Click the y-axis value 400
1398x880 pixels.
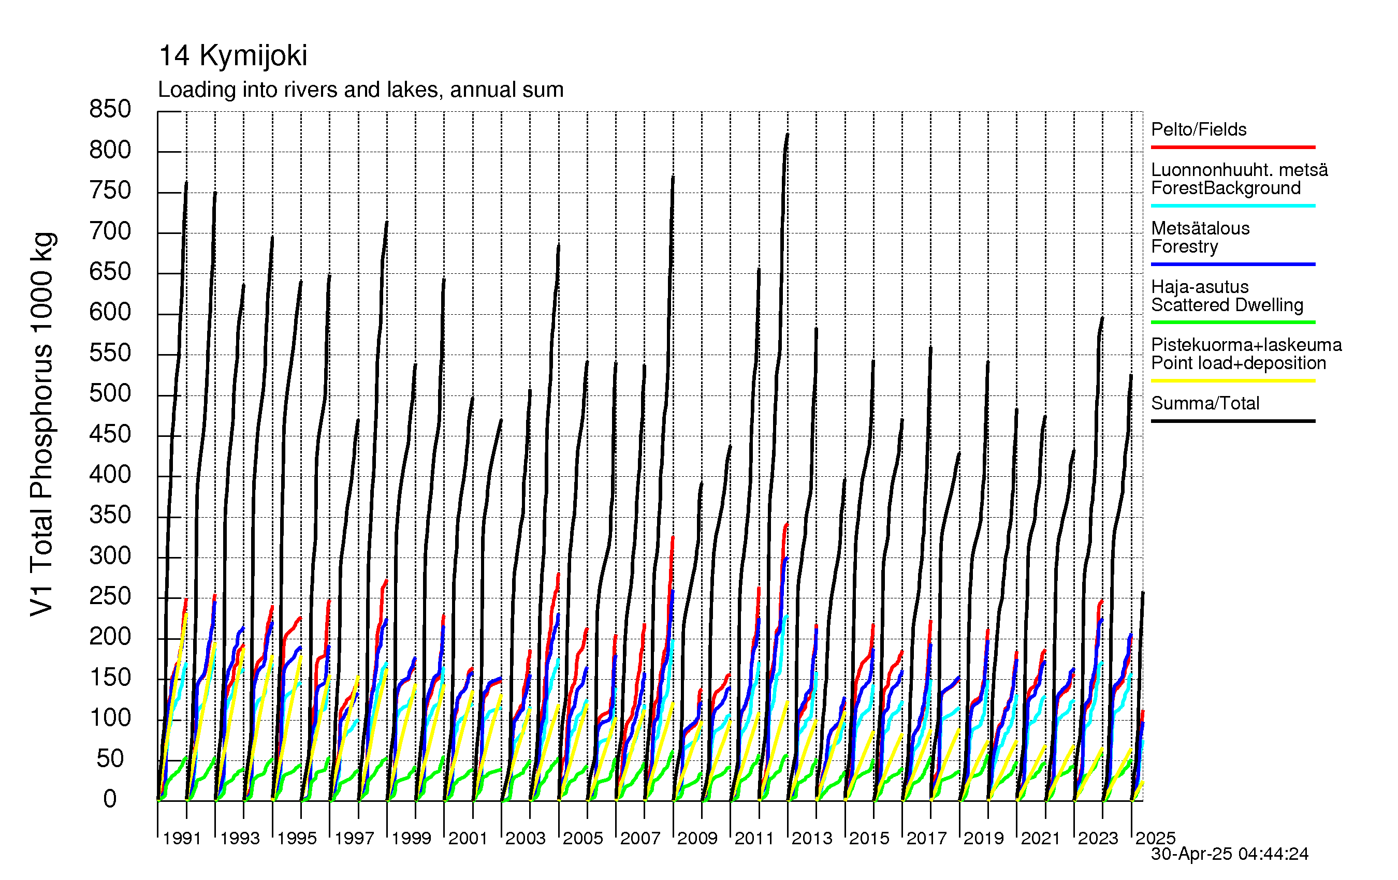(x=110, y=475)
